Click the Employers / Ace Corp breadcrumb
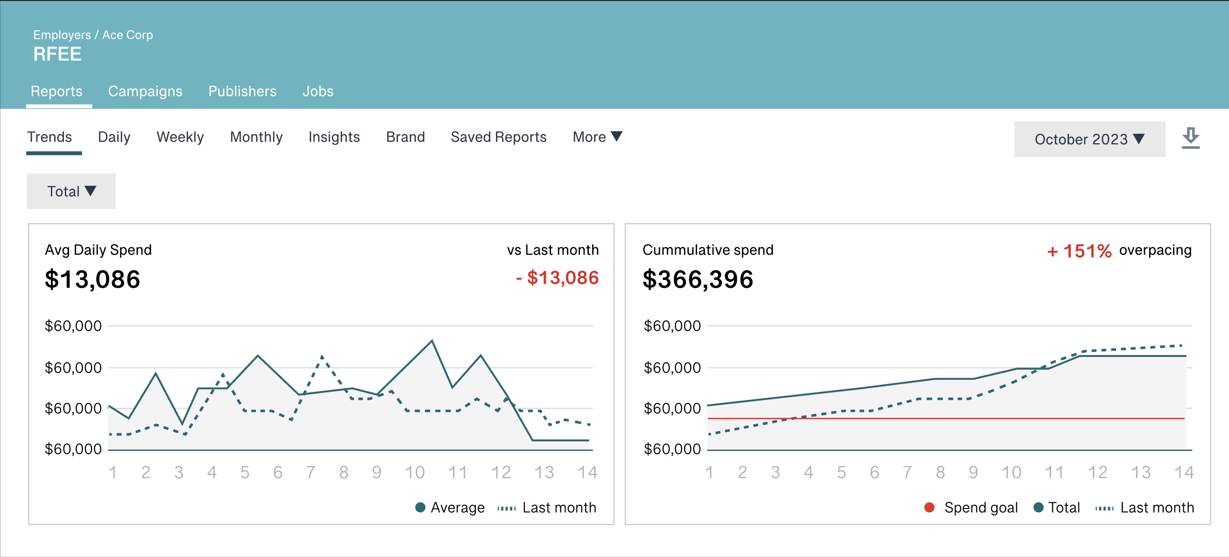The width and height of the screenshot is (1229, 557). (x=93, y=35)
